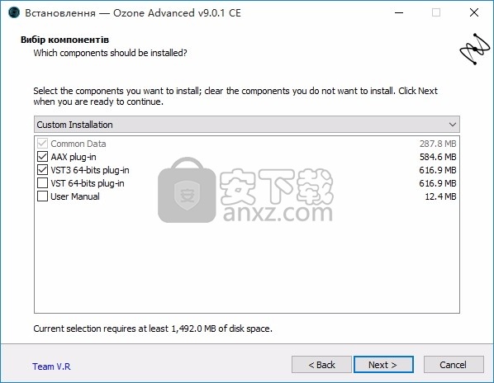Select the VST3 64-bits plug-in label
494x383 pixels.
[90, 170]
